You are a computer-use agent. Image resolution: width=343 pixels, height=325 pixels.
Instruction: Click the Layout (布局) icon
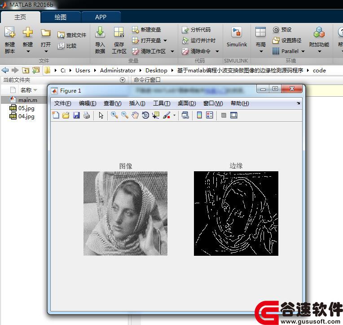point(260,32)
